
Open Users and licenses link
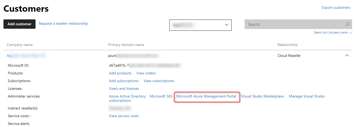click(124, 88)
